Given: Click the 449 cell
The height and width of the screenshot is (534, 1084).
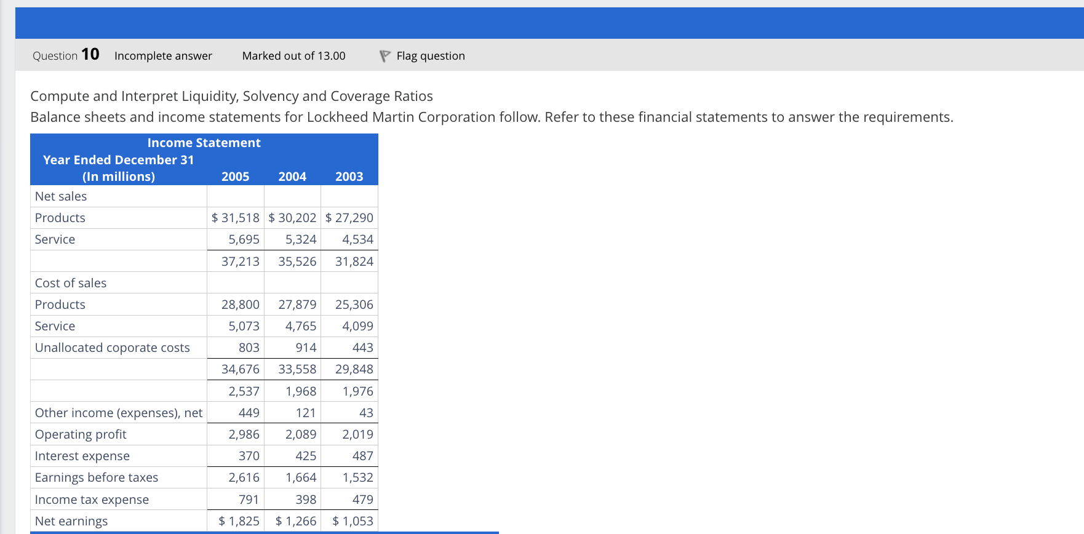Looking at the screenshot, I should (236, 413).
